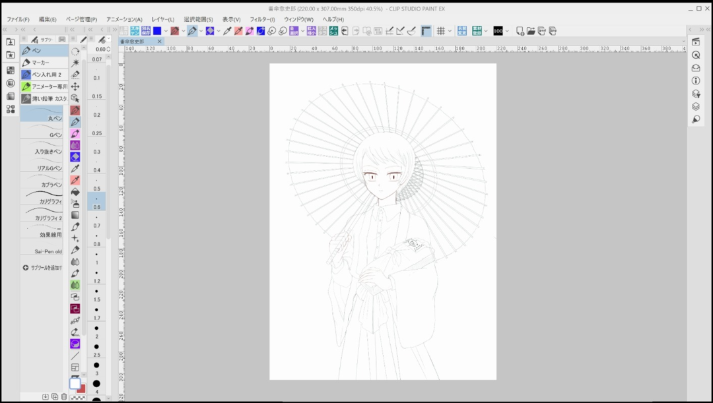Image resolution: width=713 pixels, height=403 pixels.
Task: Click サブツールを追加 add sub tool button
Action: point(42,268)
